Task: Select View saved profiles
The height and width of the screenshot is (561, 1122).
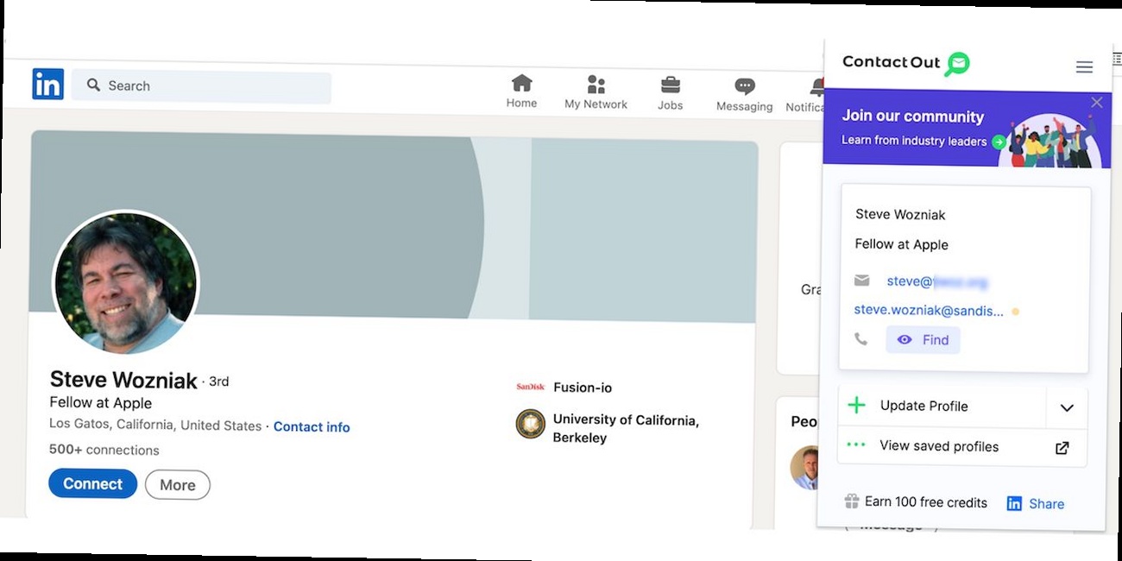Action: pyautogui.click(x=938, y=446)
